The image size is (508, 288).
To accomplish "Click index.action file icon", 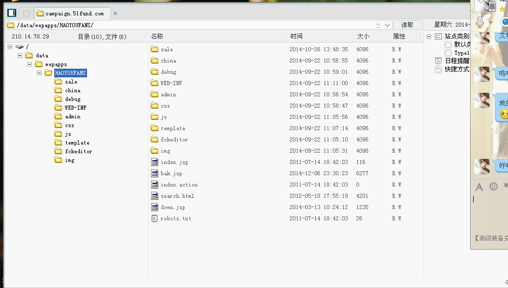I will pos(155,184).
